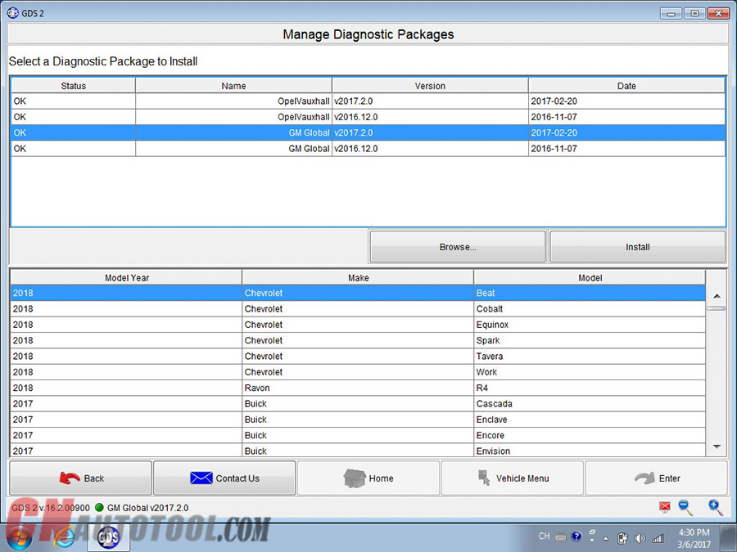Viewport: 737px width, 552px height.
Task: Click the keyboard tray icon
Action: (560, 536)
